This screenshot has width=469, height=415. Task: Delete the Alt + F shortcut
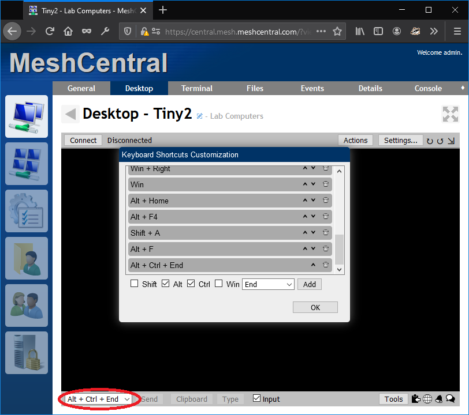[326, 248]
